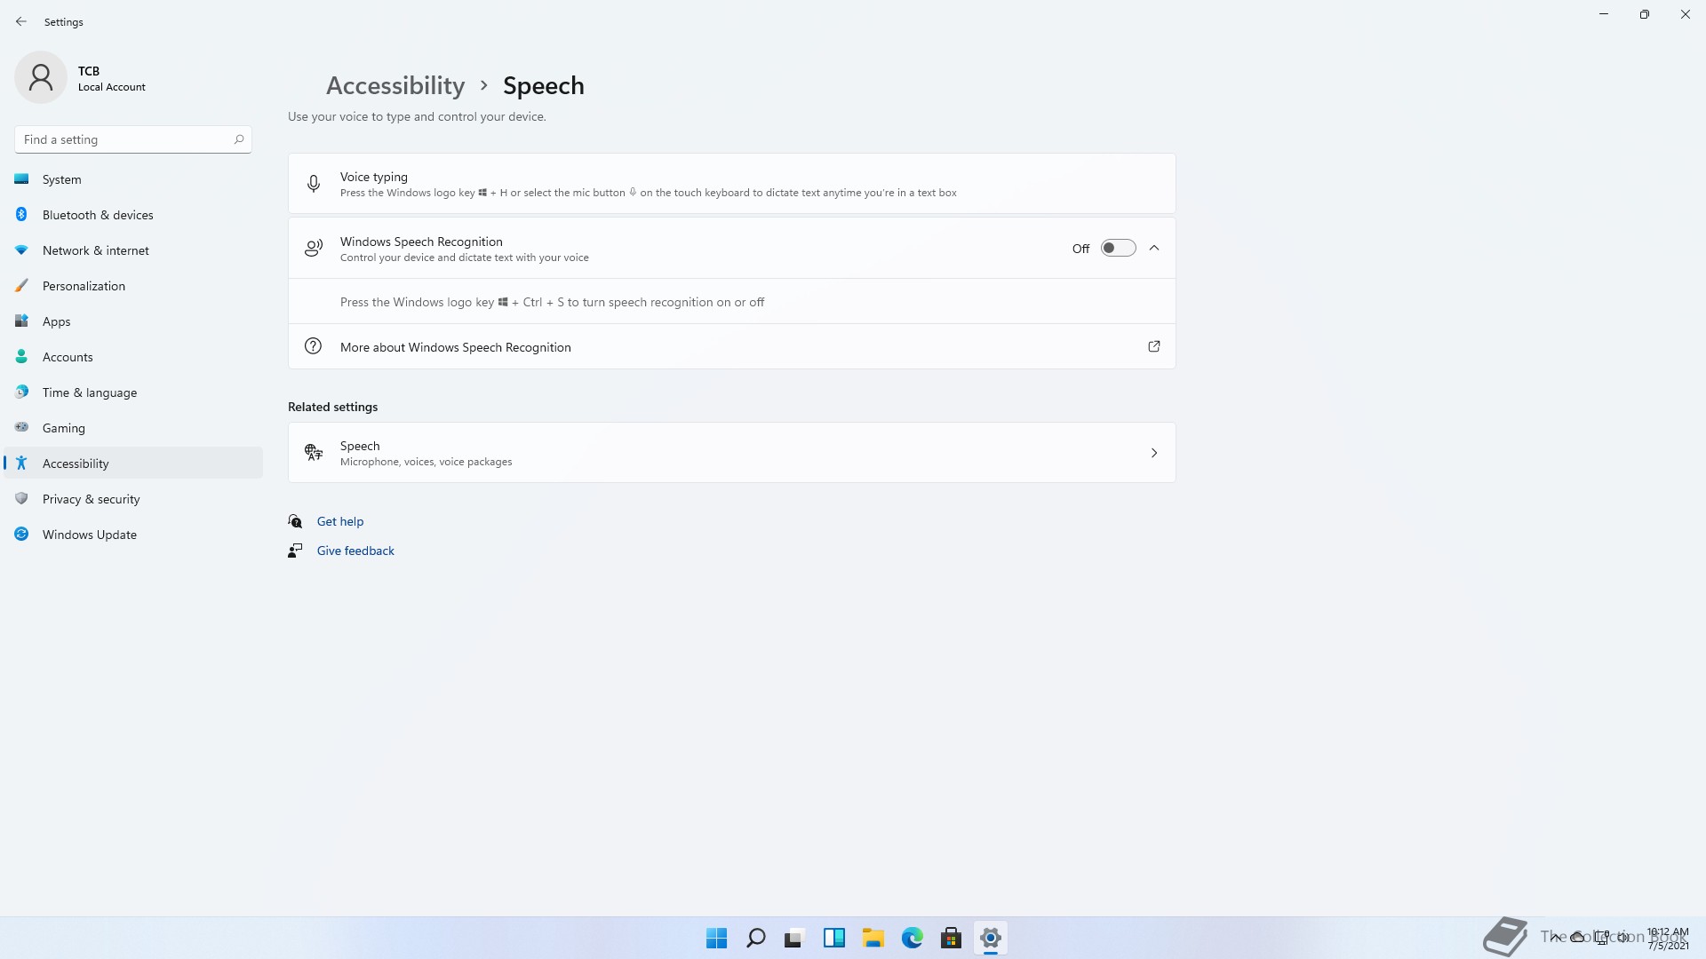
Task: Open Gaming settings in the sidebar
Action: [x=133, y=428]
